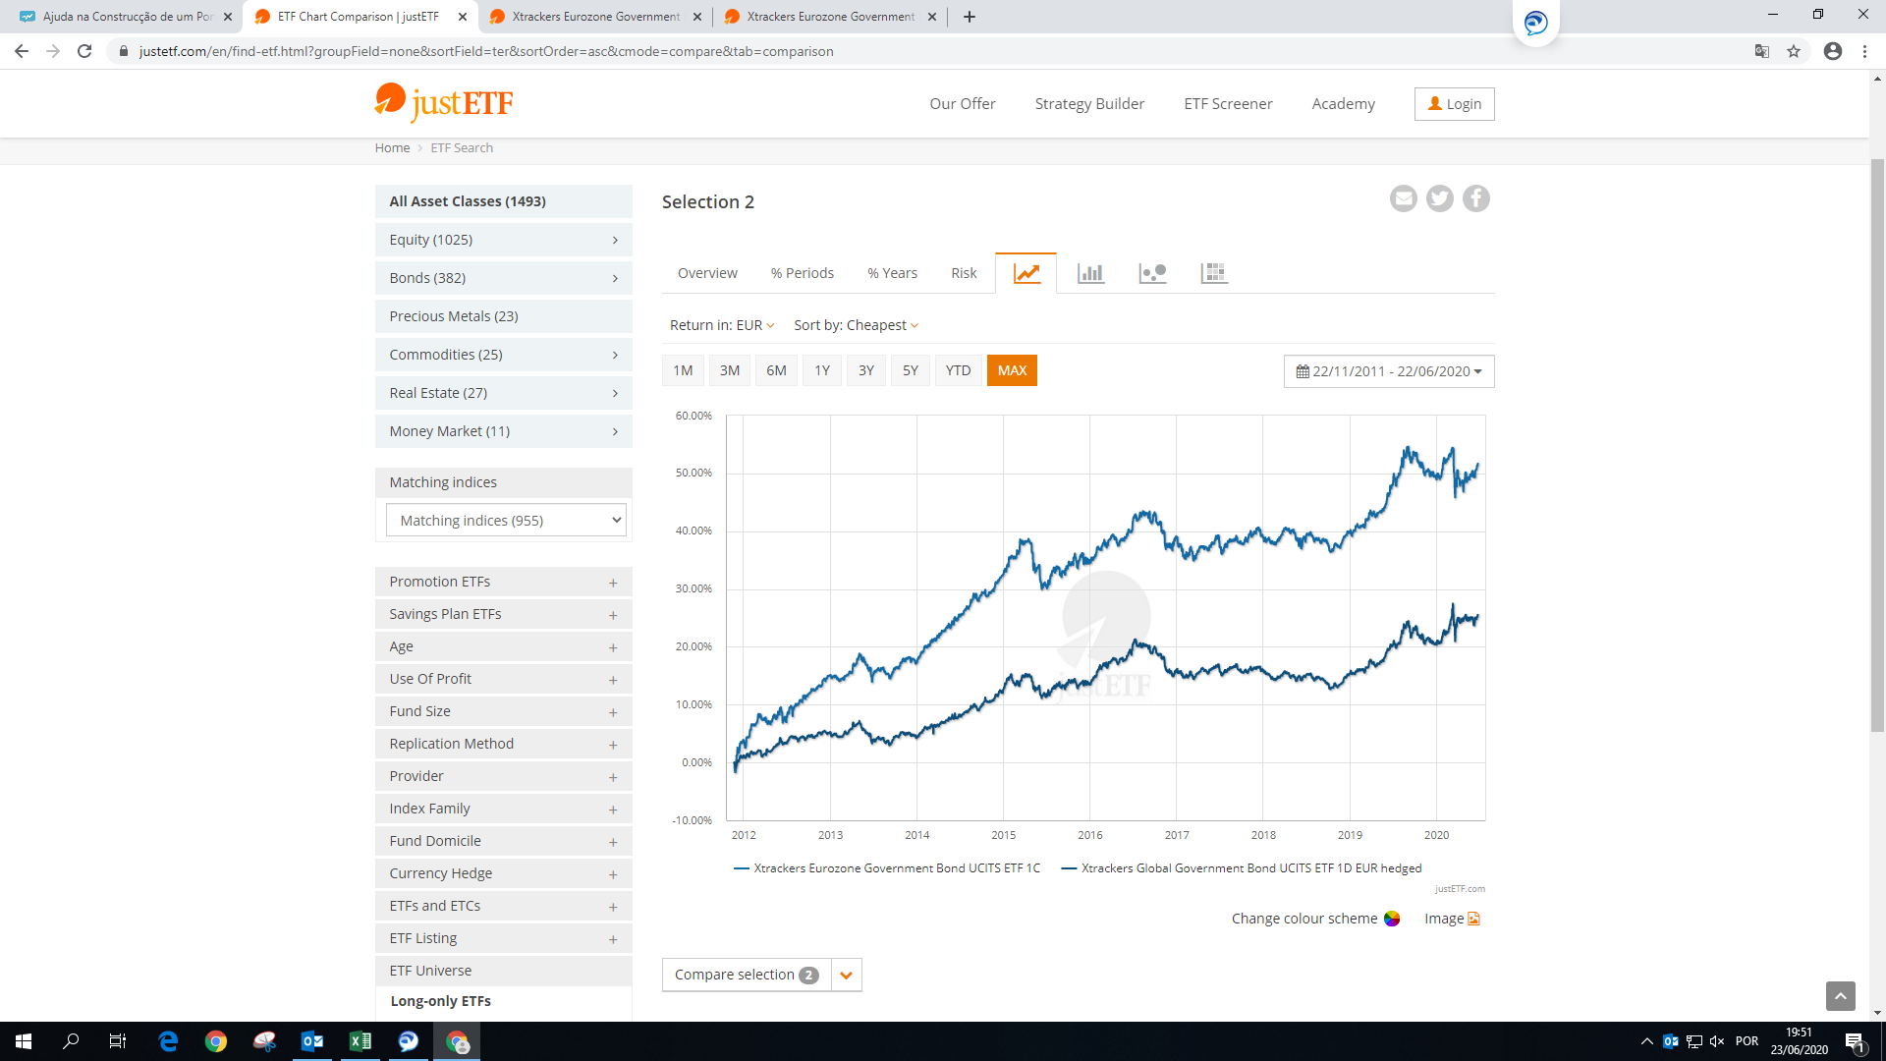Share selection via email icon
The image size is (1886, 1061).
[1404, 198]
